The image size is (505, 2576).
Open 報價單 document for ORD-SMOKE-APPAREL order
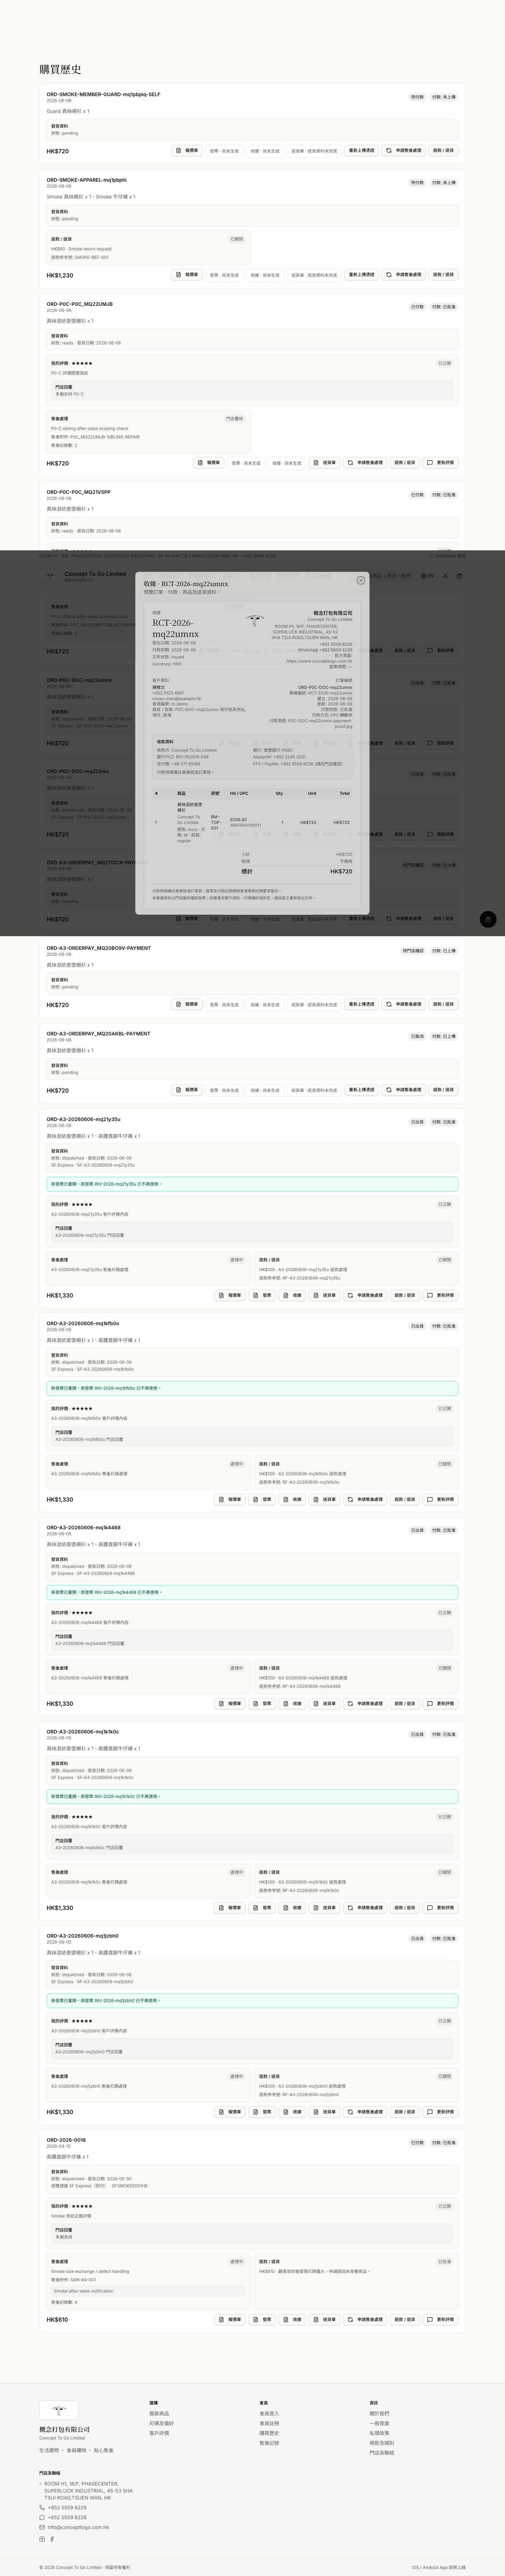187,275
